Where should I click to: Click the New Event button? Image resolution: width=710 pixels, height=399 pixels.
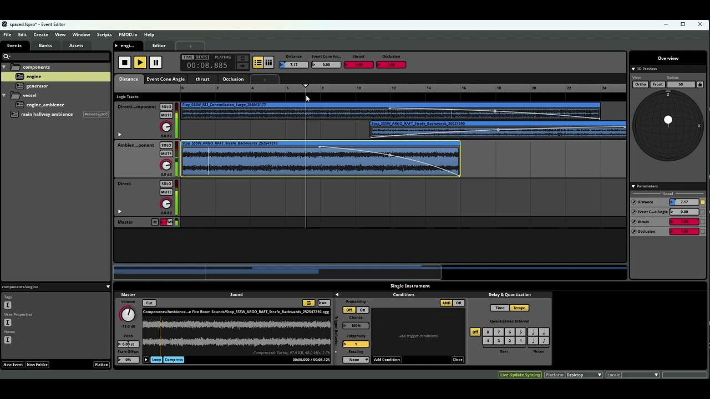pos(13,365)
